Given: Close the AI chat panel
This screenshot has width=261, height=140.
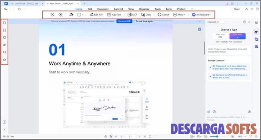Looking at the screenshot, I should pos(249,22).
